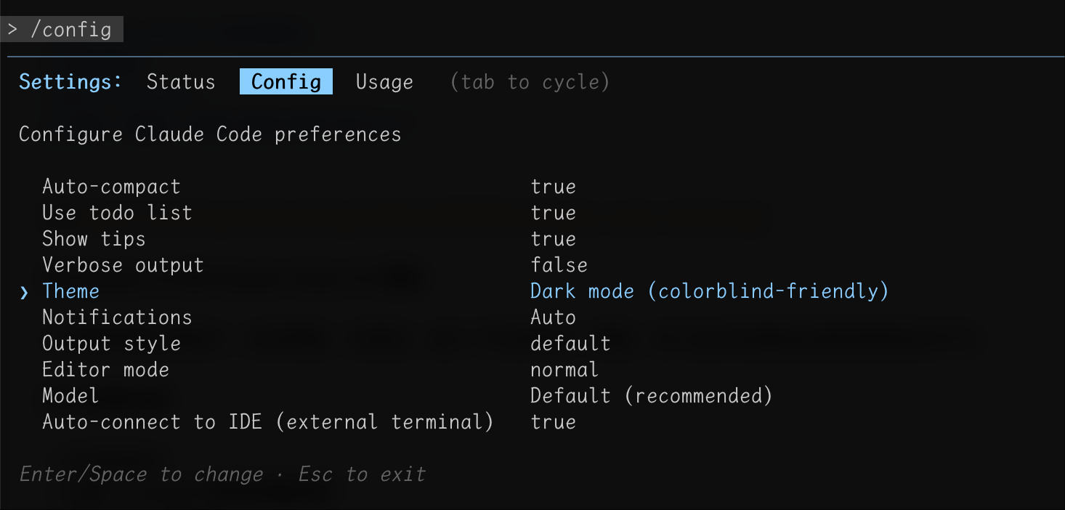Select the Theme setting row label
Viewport: 1065px width, 510px height.
70,291
